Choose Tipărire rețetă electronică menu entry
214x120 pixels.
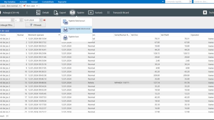click(x=77, y=30)
